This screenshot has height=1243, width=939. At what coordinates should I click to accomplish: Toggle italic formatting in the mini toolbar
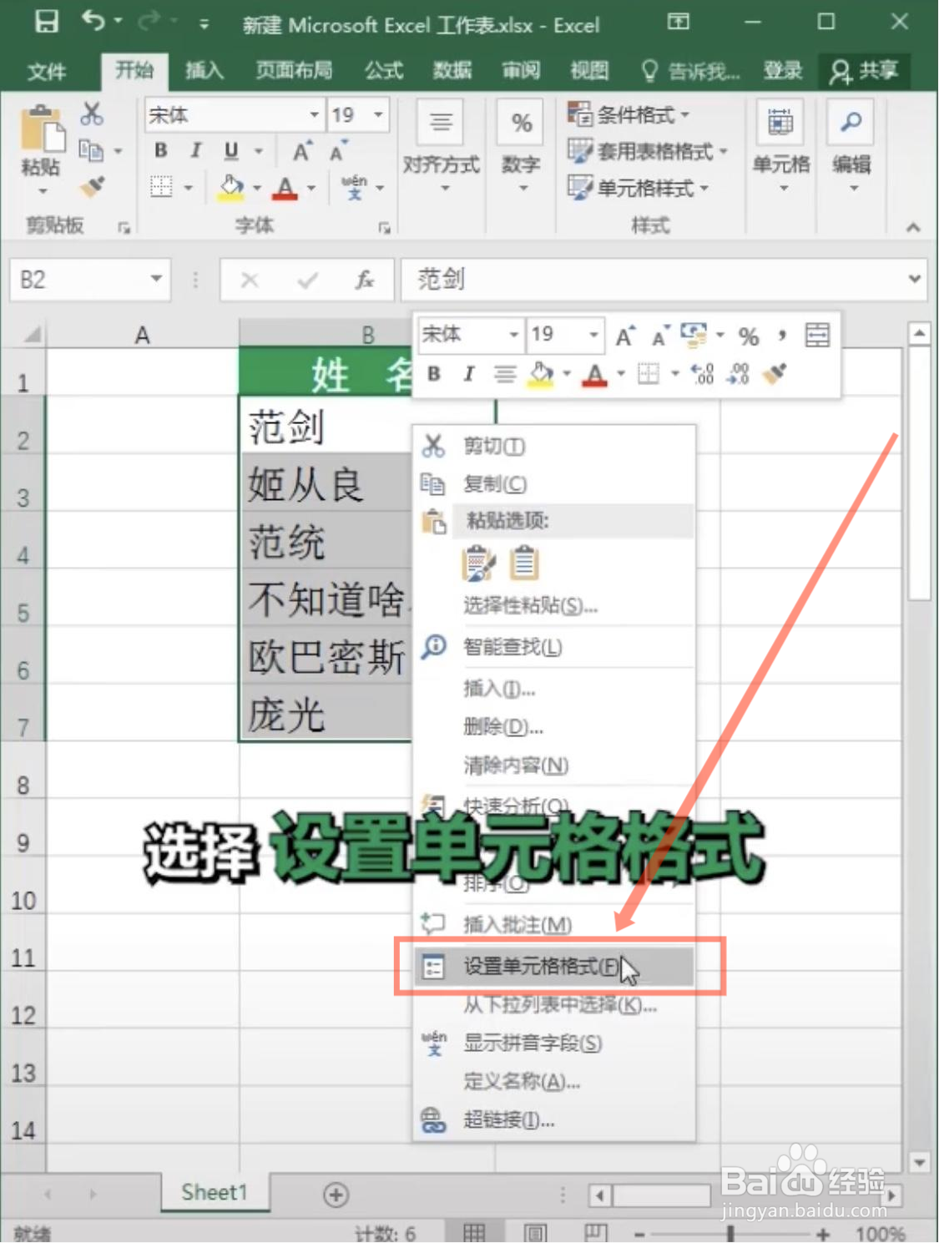[x=468, y=374]
